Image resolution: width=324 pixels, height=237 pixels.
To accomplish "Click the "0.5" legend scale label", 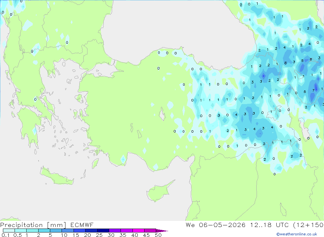I will [17, 235].
